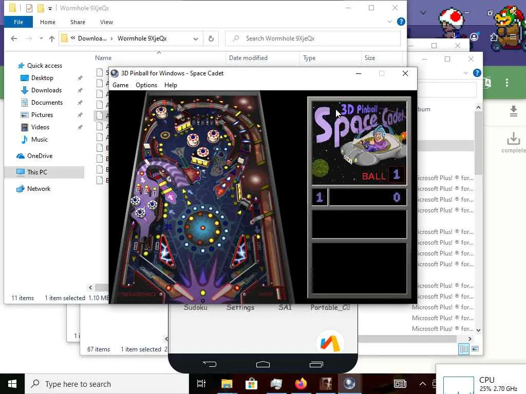Show hidden system tray icons
This screenshot has width=526, height=394.
(423, 384)
